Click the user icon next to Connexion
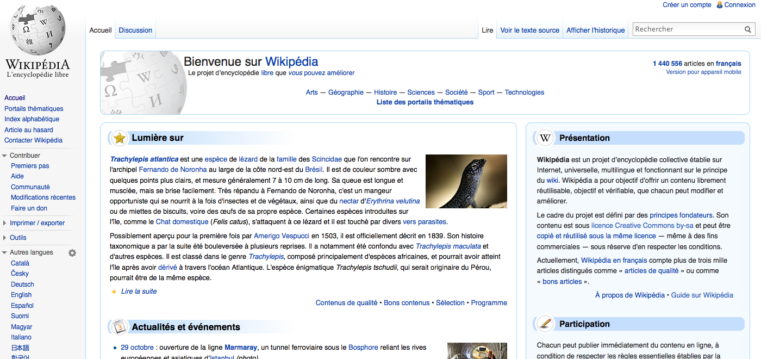 pyautogui.click(x=720, y=5)
